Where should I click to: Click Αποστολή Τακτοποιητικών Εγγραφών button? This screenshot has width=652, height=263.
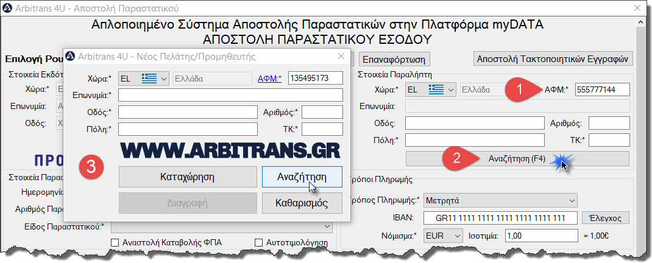click(x=553, y=58)
